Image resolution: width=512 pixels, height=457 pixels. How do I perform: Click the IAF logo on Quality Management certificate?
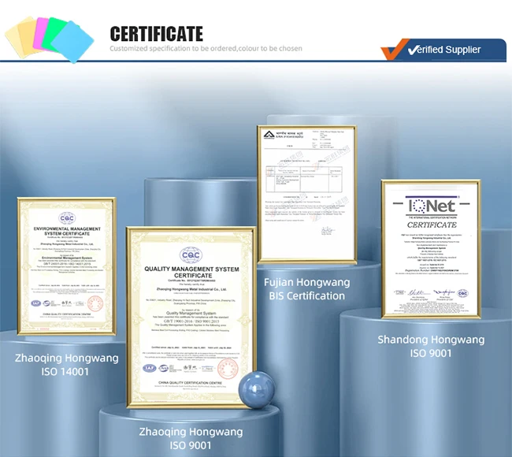point(150,368)
